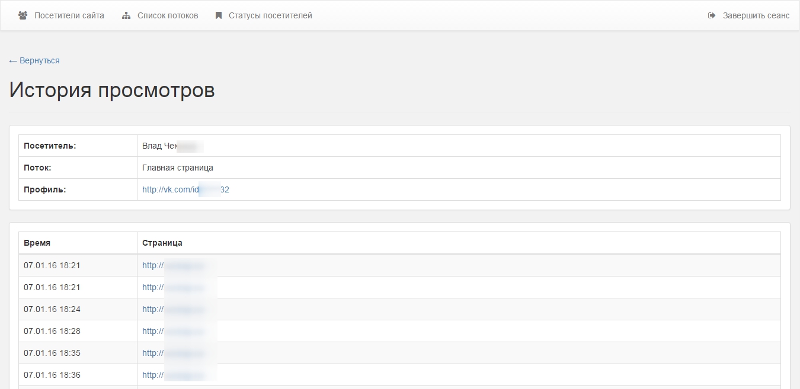Click the Главная страница stream value

(178, 168)
